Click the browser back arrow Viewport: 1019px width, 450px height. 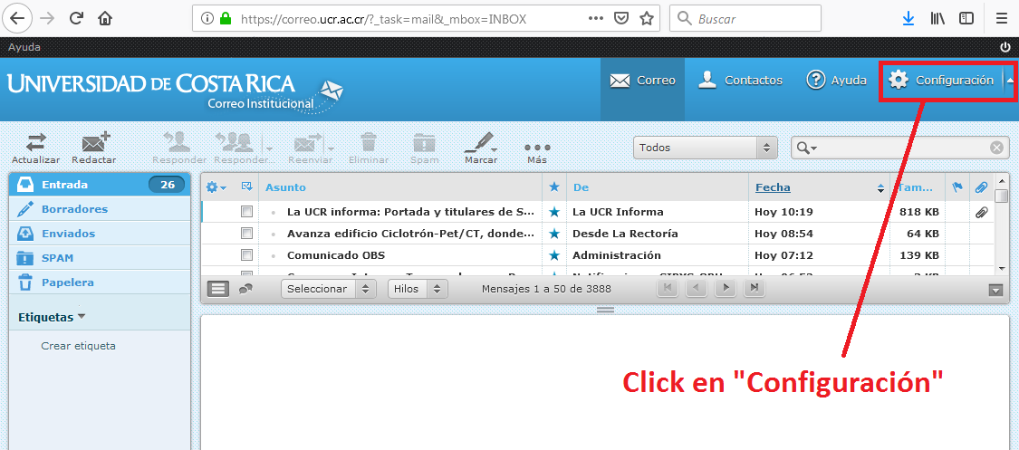click(17, 18)
